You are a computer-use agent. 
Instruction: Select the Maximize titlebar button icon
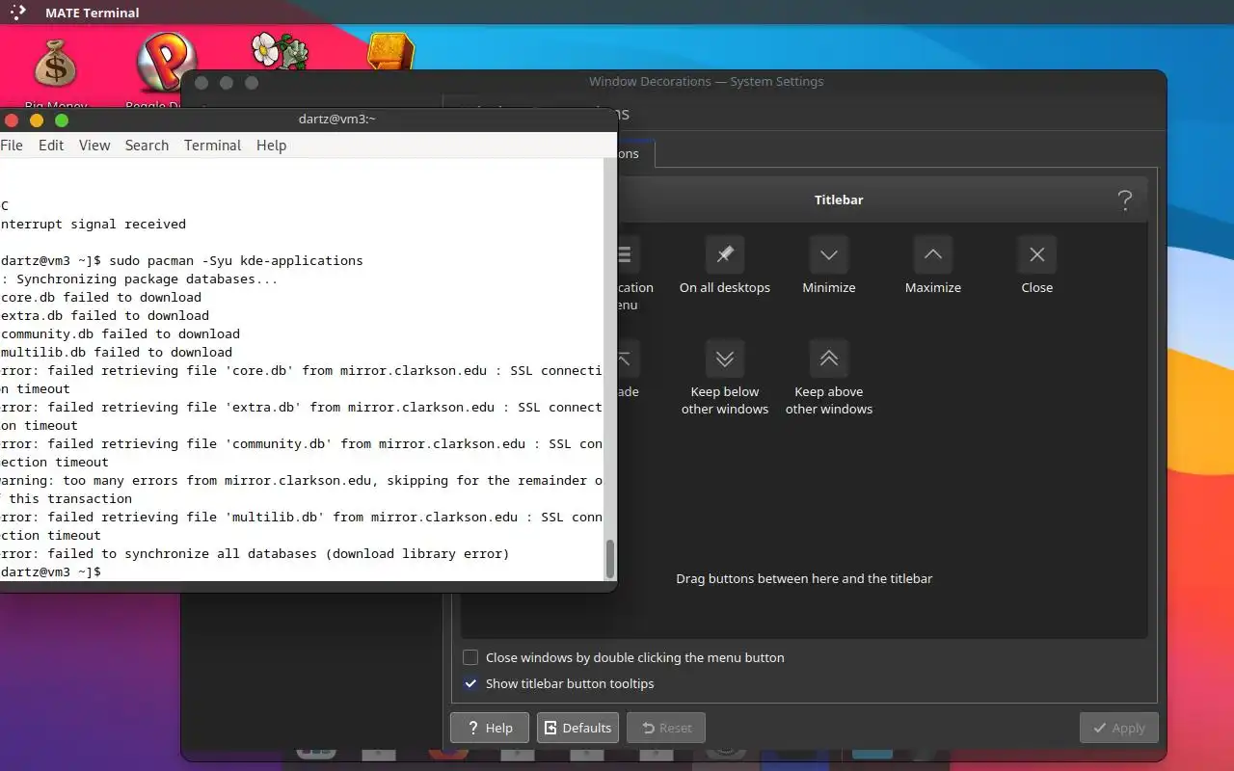933,255
